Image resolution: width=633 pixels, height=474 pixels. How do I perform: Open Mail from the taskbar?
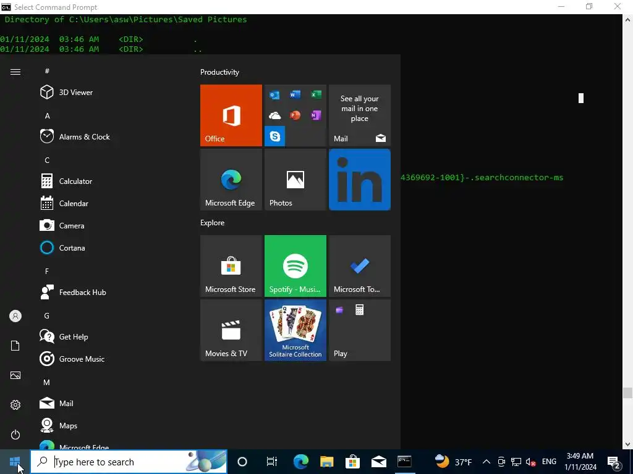tap(379, 462)
